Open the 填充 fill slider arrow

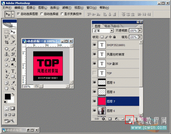coord(140,37)
